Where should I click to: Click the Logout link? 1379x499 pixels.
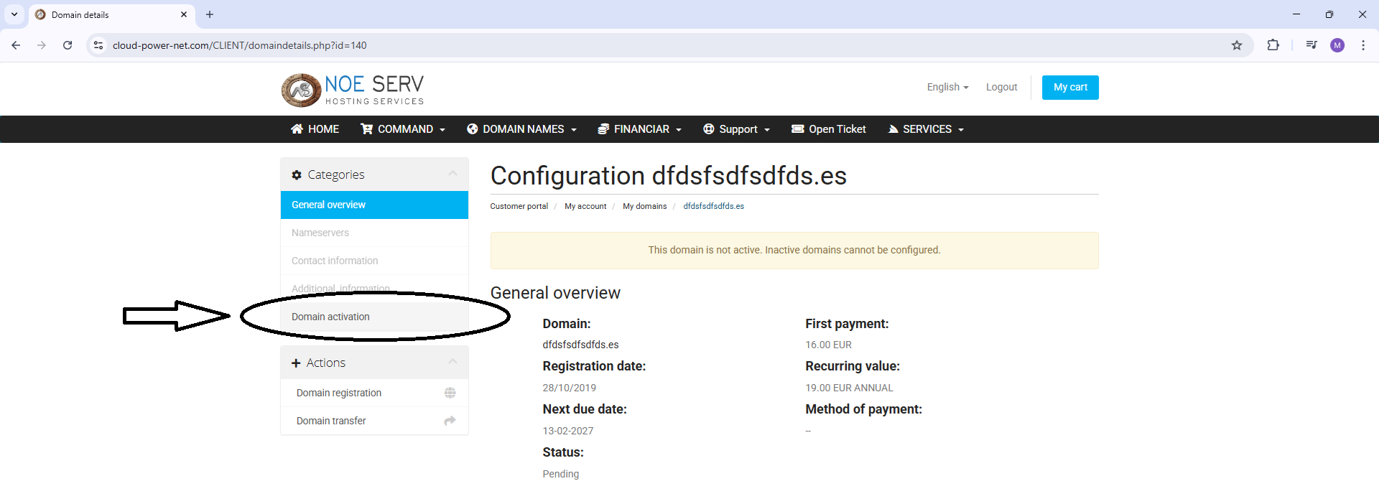1001,87
